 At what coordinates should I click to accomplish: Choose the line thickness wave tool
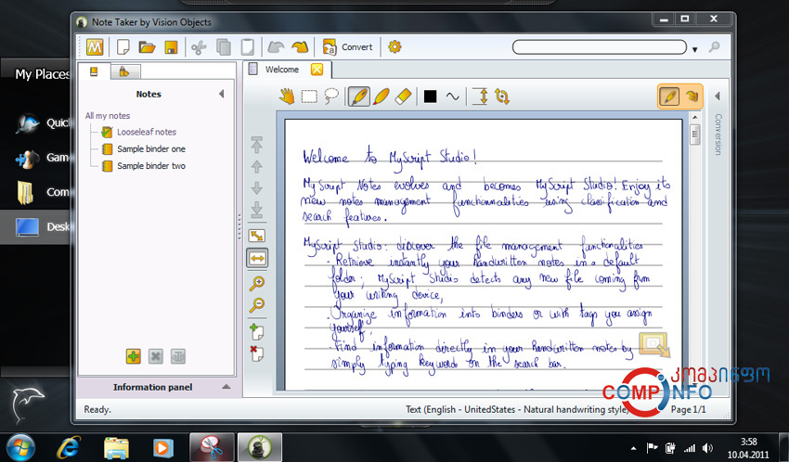[453, 96]
